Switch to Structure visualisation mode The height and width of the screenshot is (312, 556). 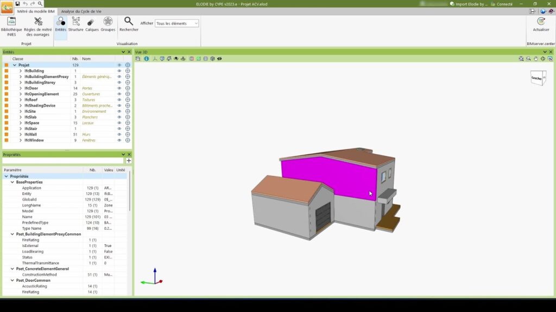(75, 25)
